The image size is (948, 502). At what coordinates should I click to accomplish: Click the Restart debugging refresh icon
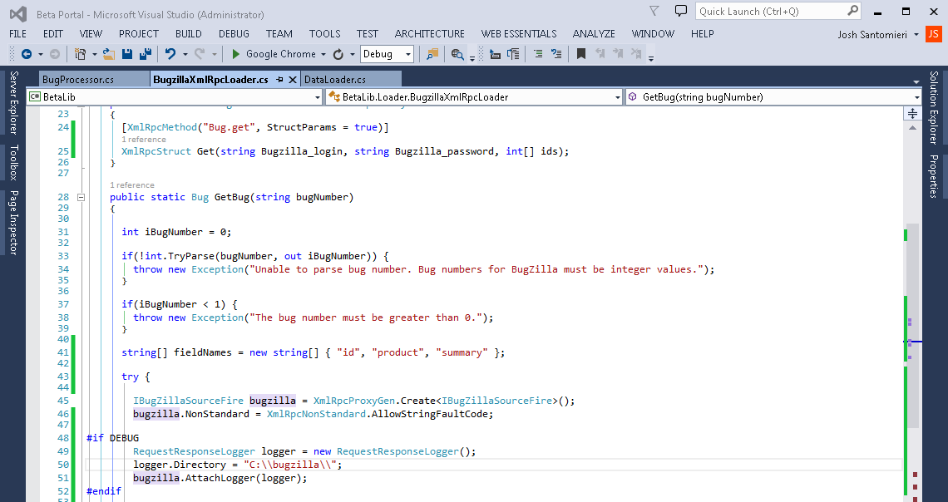(x=338, y=55)
